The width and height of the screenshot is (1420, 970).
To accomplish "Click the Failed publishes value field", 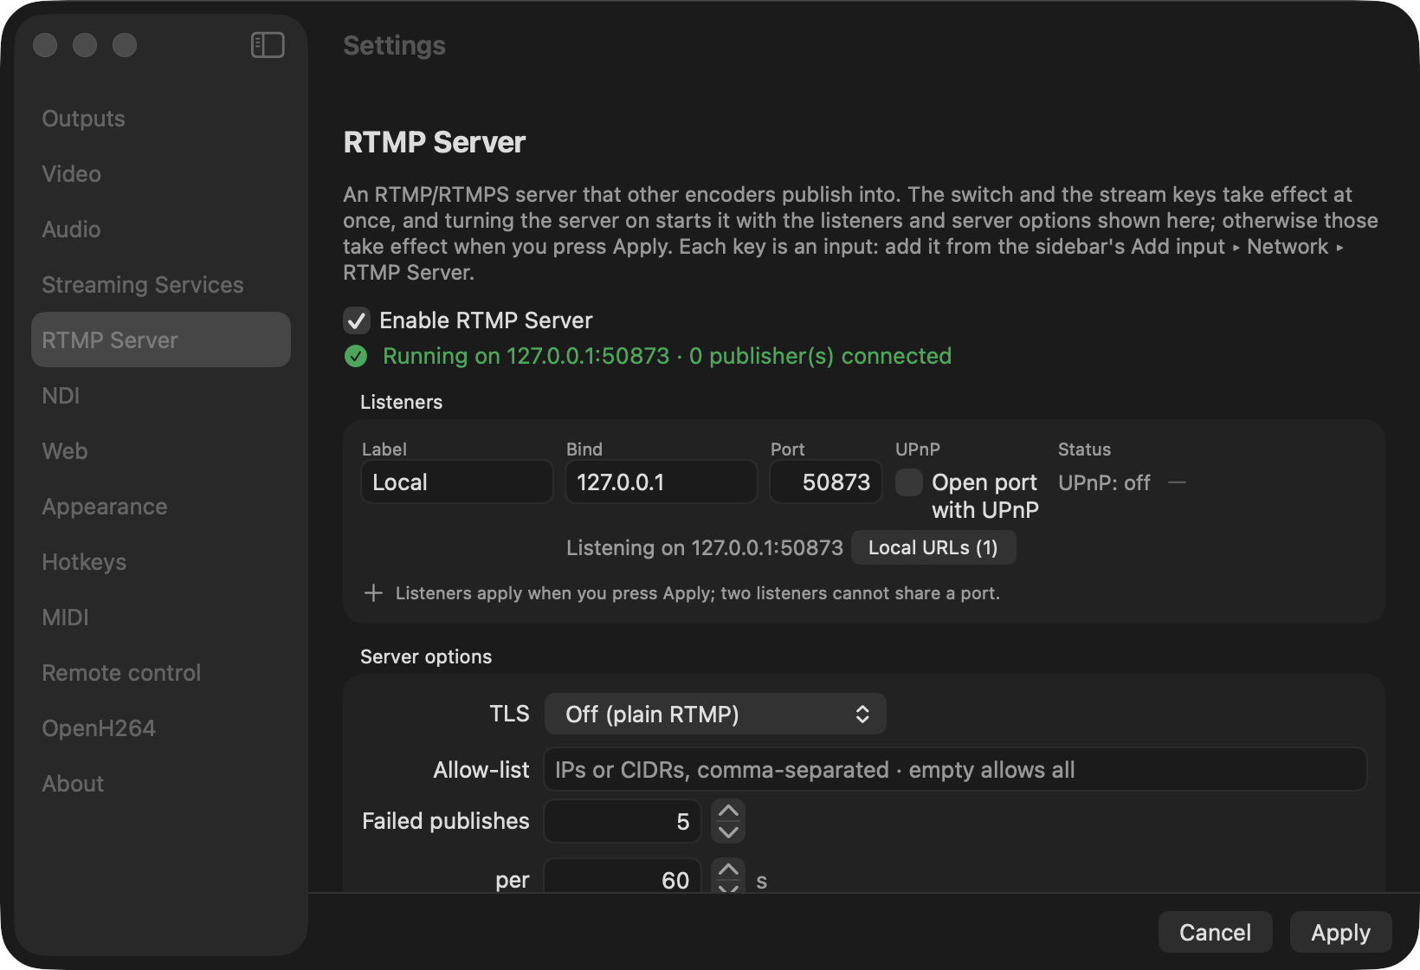I will tap(623, 821).
